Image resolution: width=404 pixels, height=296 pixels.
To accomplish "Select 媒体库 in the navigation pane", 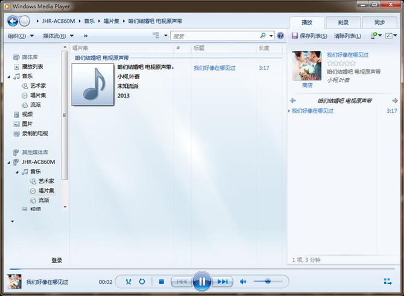I will click(x=30, y=57).
